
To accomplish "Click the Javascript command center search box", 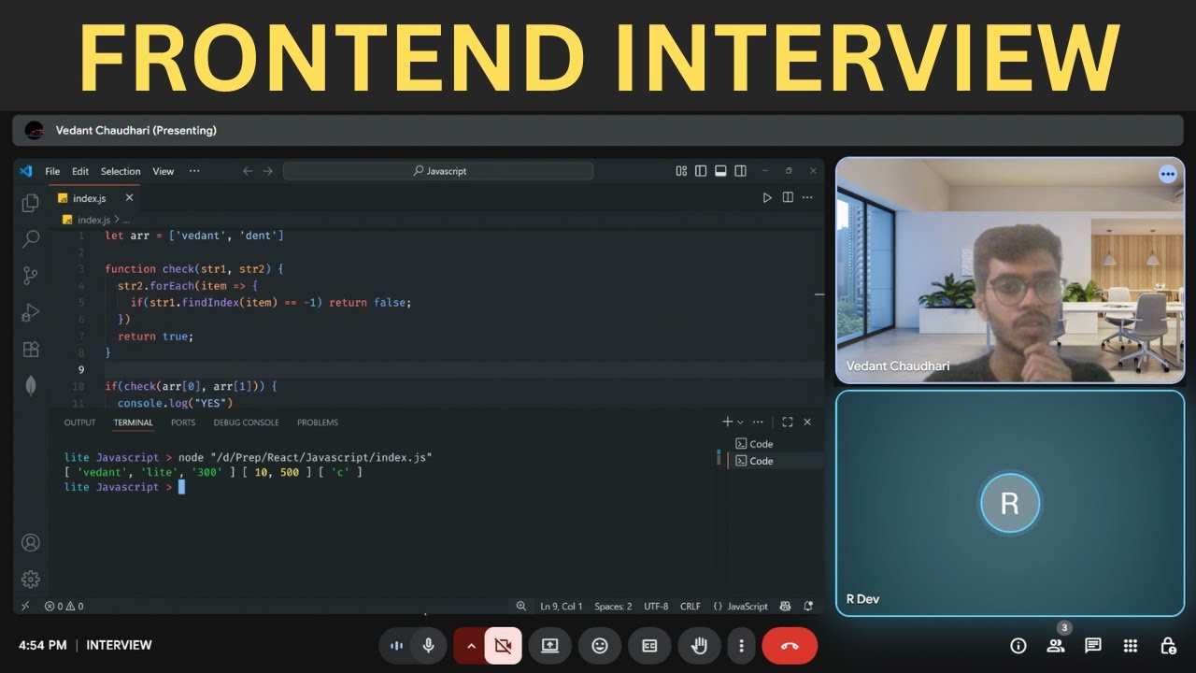I will (438, 171).
